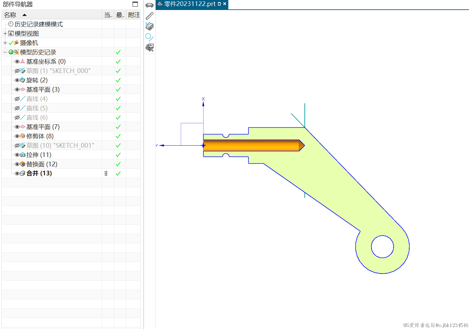Click the unite icon of 合并 (13)
The width and height of the screenshot is (469, 329).
23,173
